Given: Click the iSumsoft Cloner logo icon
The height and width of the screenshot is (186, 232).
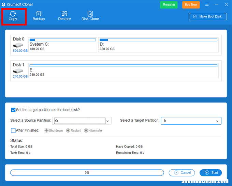Looking at the screenshot, I should tap(3, 4).
